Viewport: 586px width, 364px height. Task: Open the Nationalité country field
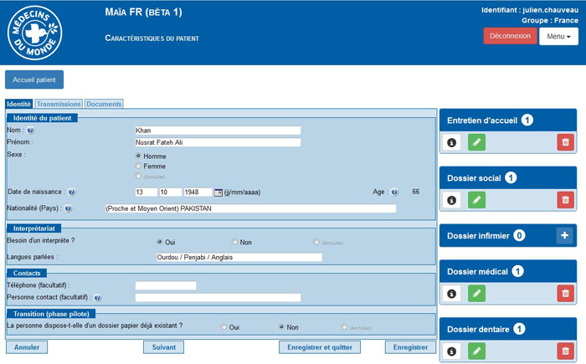249,208
